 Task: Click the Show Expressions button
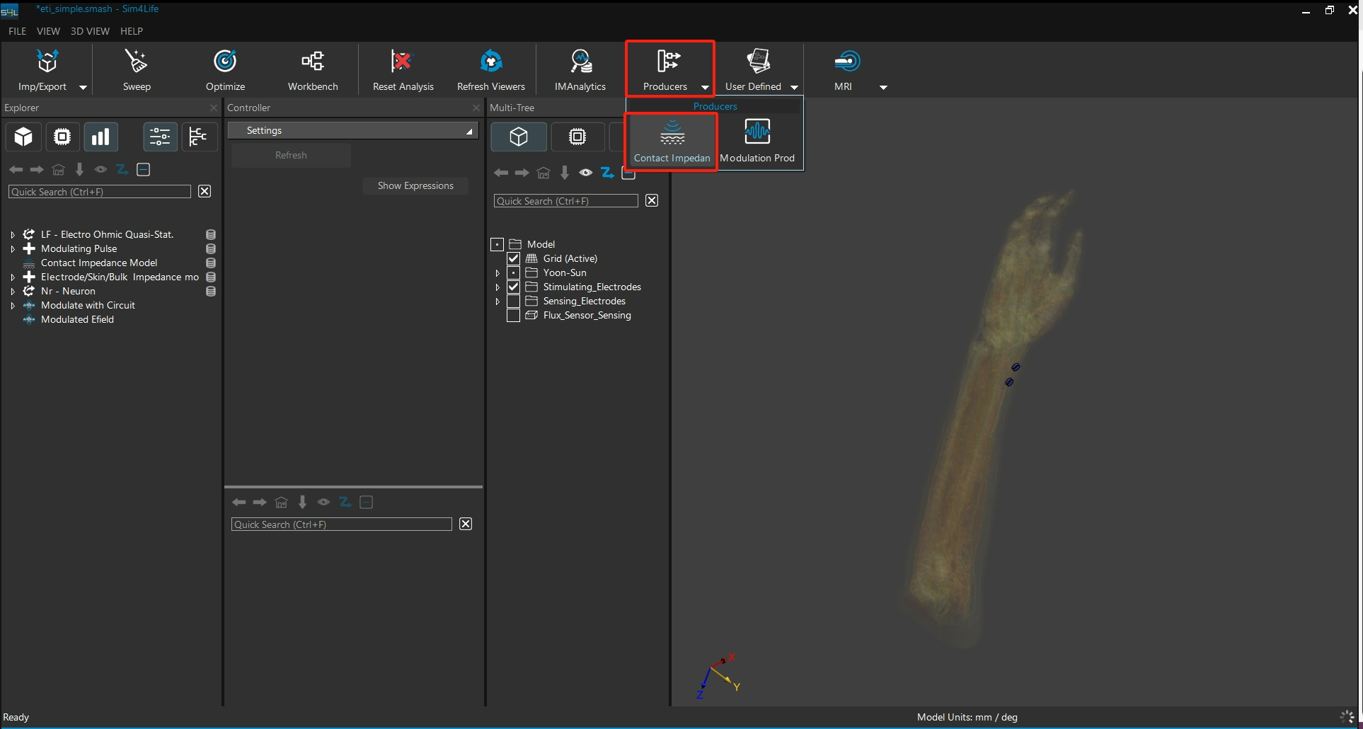[x=415, y=185]
